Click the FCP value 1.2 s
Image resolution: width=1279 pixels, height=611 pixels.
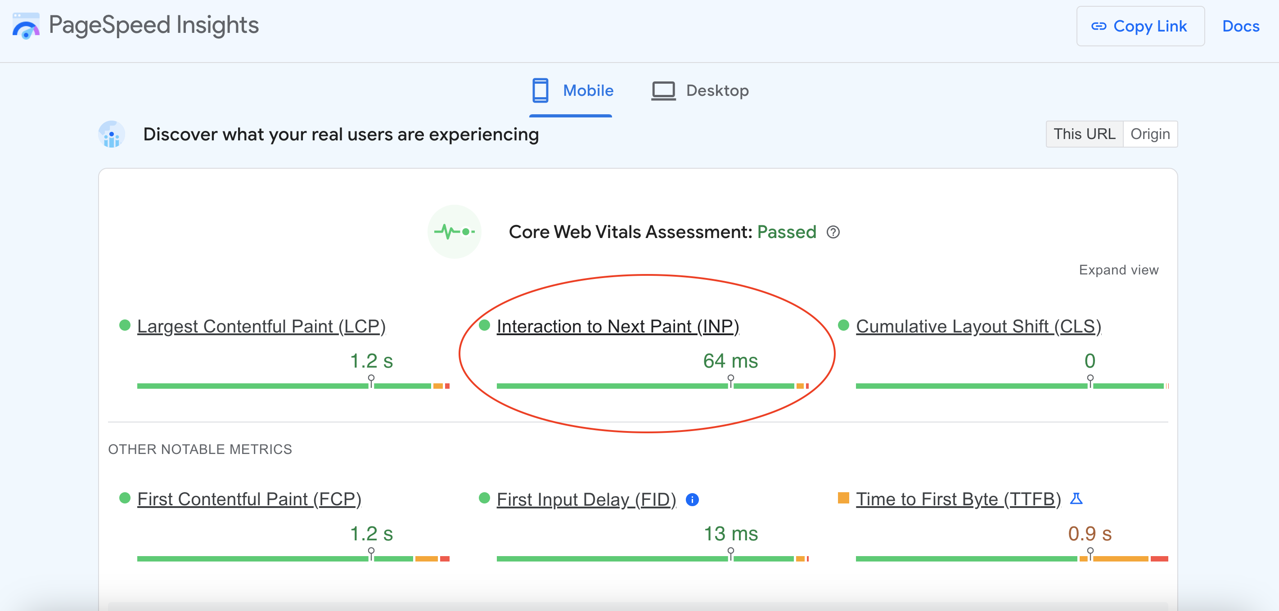[x=371, y=534]
